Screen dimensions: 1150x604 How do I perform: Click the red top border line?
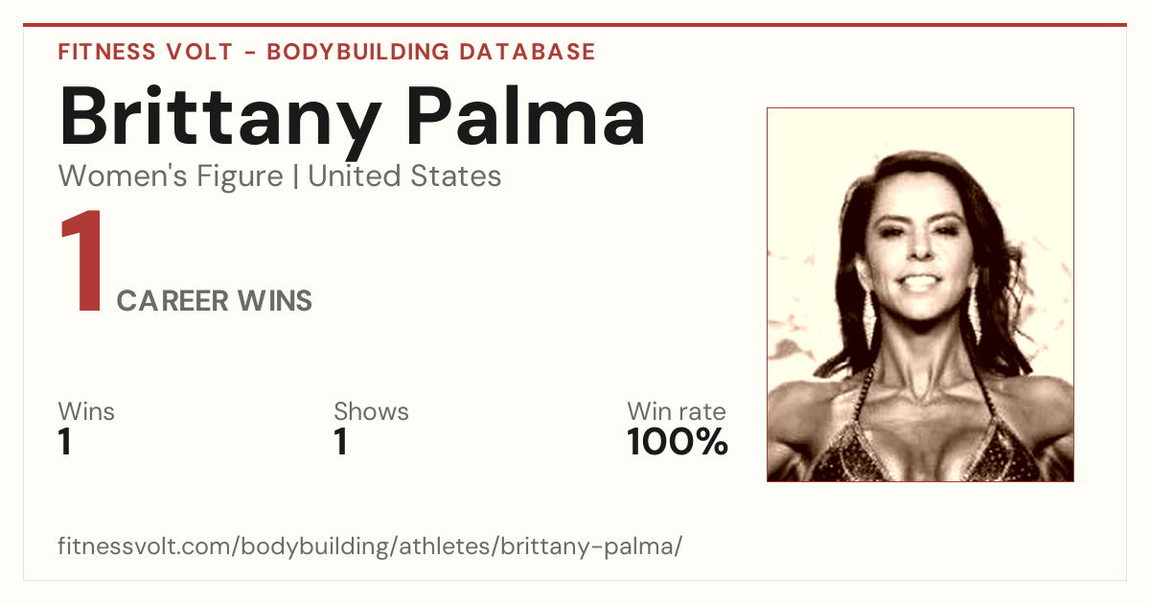[575, 25]
